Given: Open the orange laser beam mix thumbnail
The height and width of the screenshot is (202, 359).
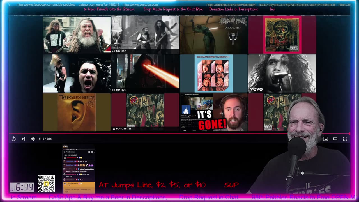Looking at the screenshot, I should [x=145, y=74].
